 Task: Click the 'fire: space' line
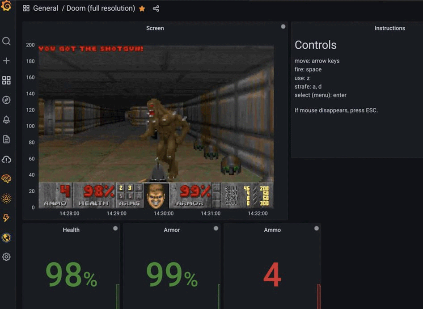coord(308,69)
